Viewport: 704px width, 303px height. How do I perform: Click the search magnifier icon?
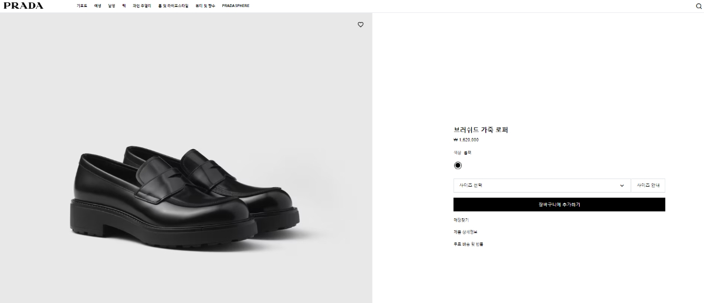pyautogui.click(x=698, y=6)
